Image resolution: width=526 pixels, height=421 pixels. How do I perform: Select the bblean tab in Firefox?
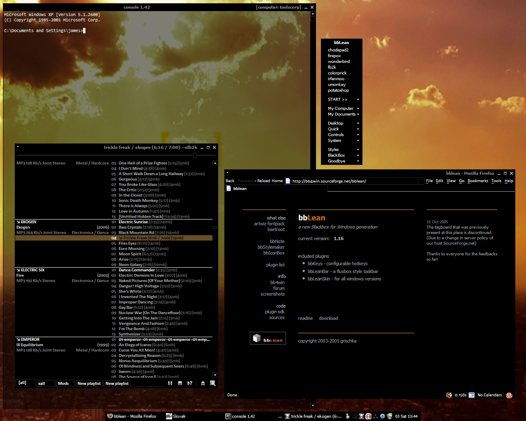(276, 189)
